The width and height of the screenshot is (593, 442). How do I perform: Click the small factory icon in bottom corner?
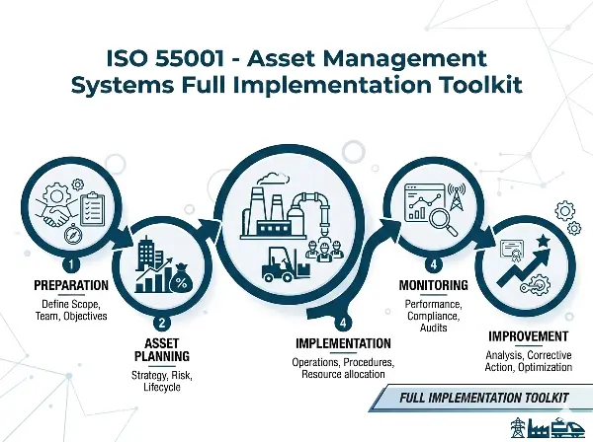tap(540, 427)
